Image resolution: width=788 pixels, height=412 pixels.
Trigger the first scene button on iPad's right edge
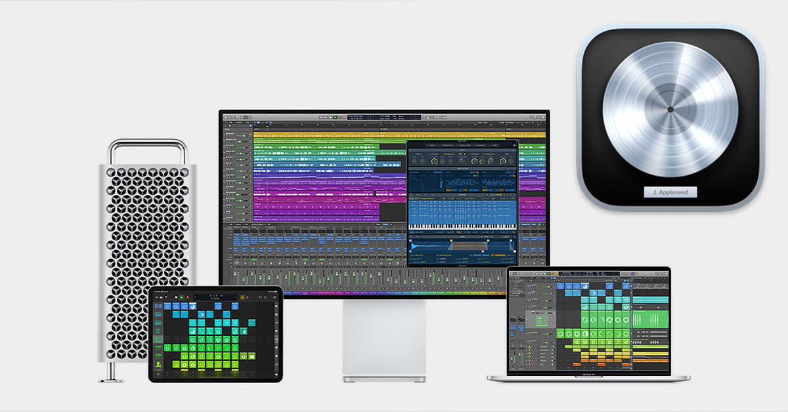point(276,306)
